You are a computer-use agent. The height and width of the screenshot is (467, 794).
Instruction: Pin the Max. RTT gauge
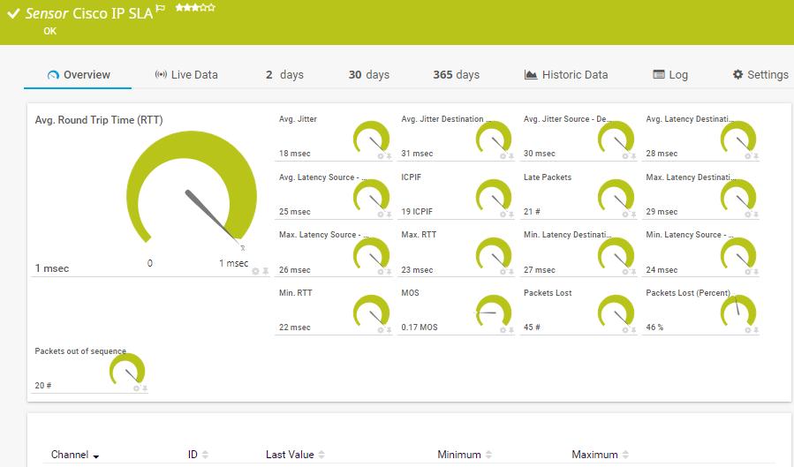pyautogui.click(x=511, y=272)
